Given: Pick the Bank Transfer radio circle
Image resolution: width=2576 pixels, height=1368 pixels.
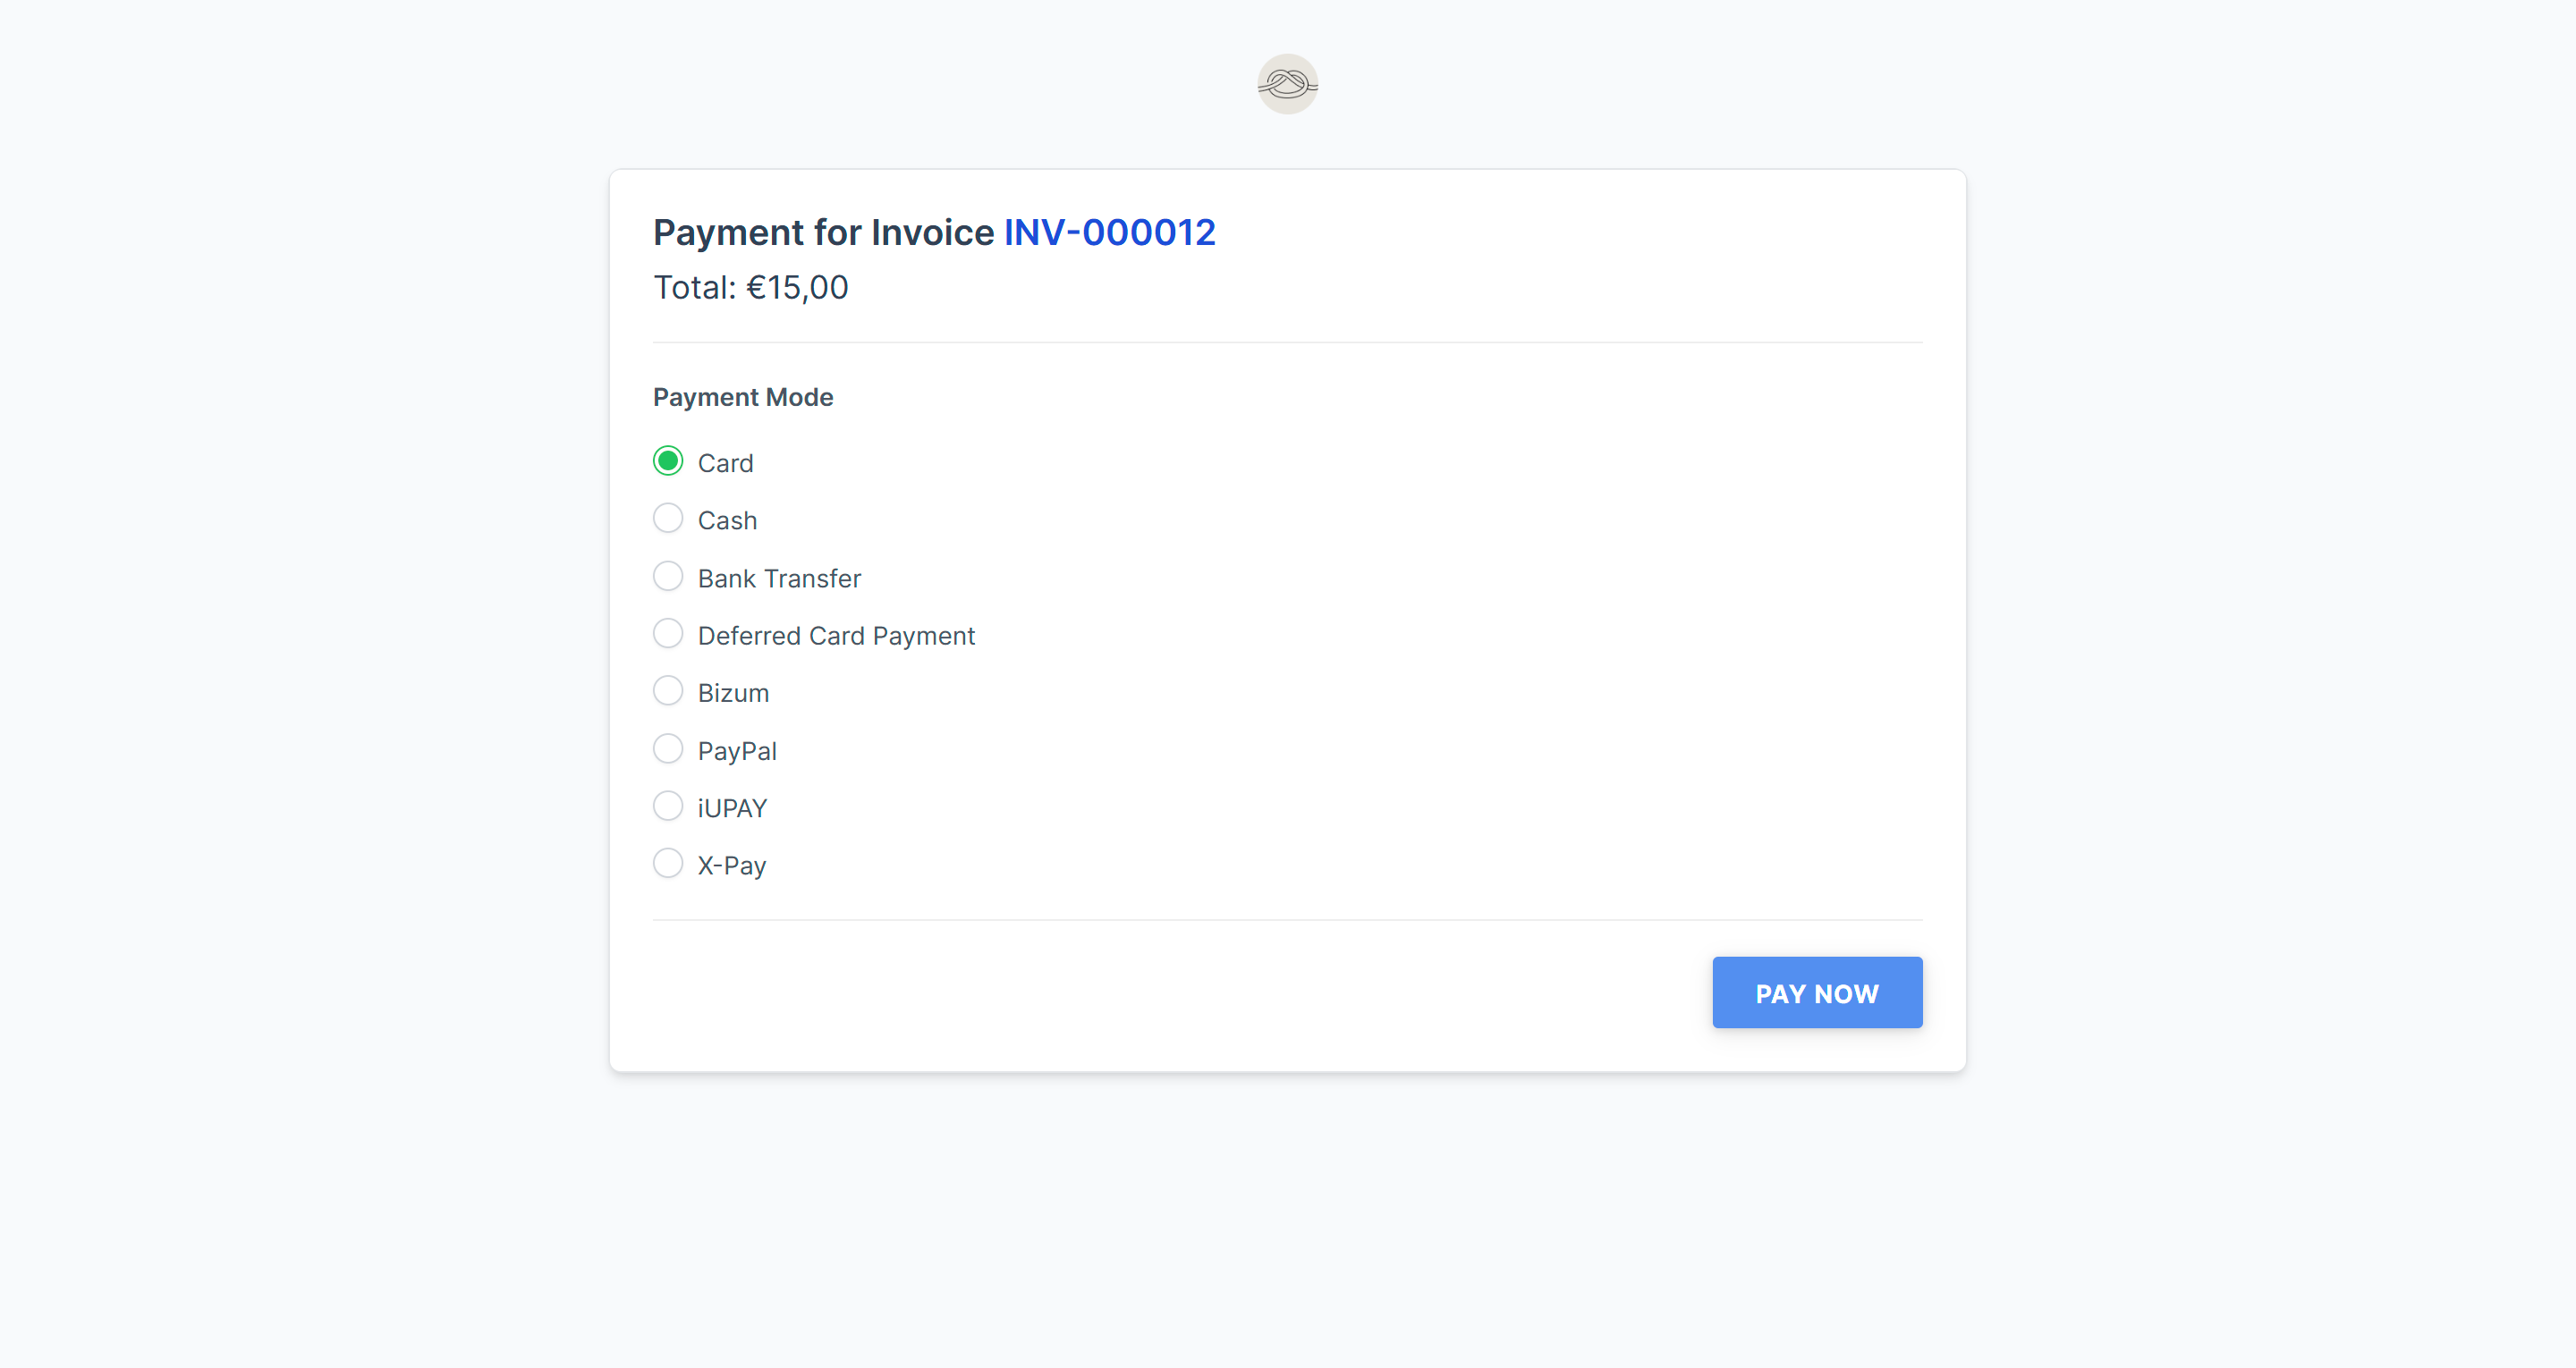Looking at the screenshot, I should point(668,576).
